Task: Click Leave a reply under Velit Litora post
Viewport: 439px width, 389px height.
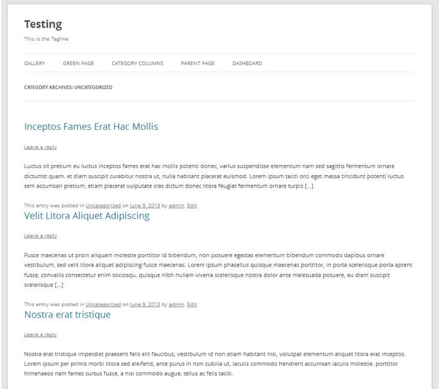Action: tap(40, 236)
